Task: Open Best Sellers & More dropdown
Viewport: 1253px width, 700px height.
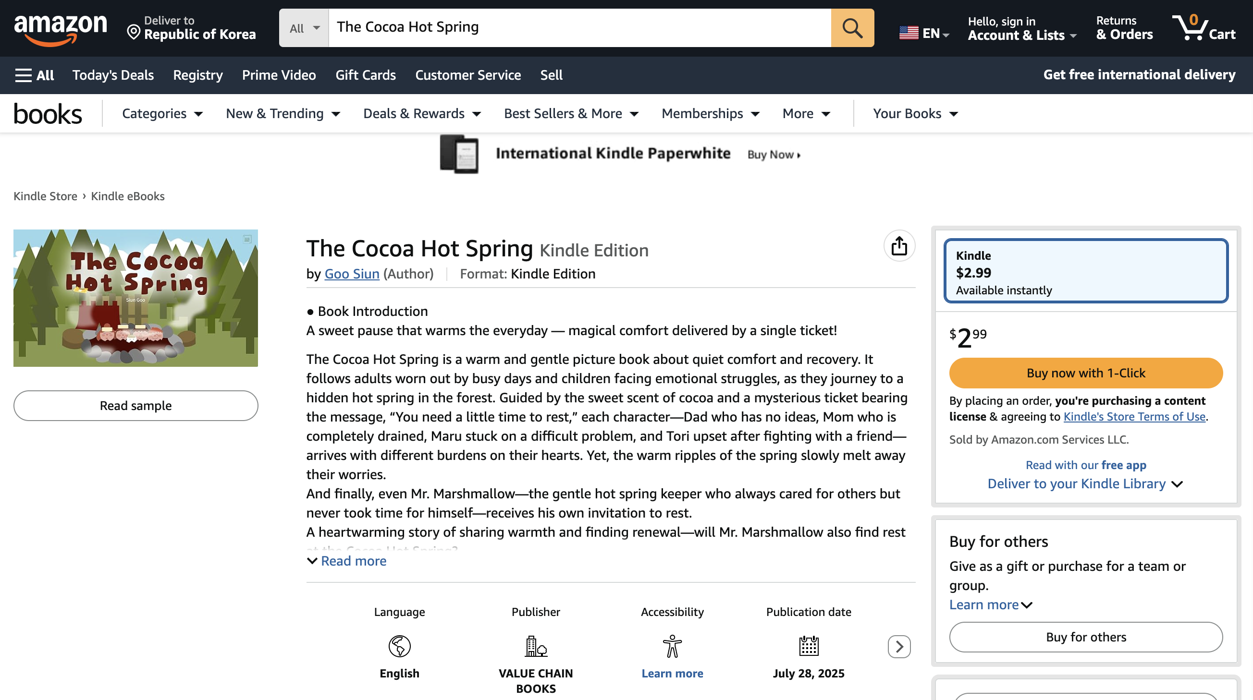Action: tap(572, 114)
